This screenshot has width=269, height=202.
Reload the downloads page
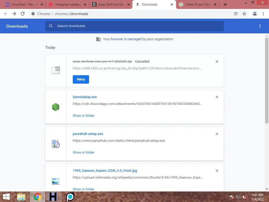23,14
